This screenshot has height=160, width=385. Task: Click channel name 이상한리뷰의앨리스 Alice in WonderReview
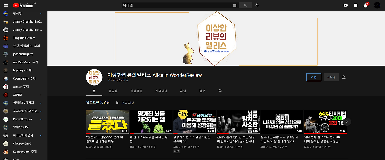point(155,75)
